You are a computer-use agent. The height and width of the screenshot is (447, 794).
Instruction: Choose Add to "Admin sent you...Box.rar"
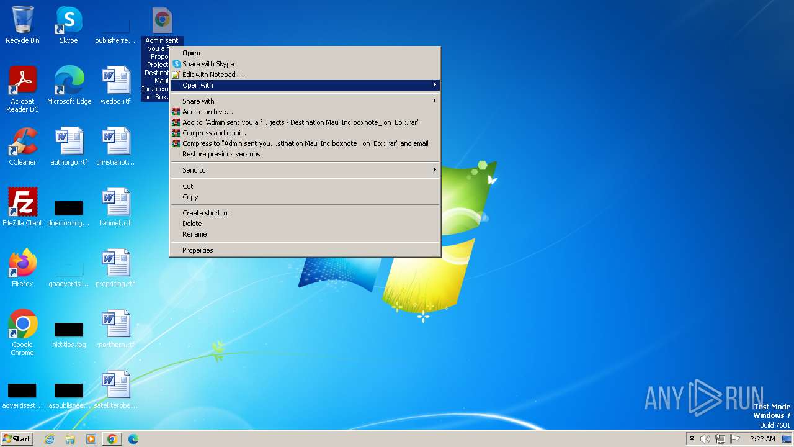pos(305,122)
